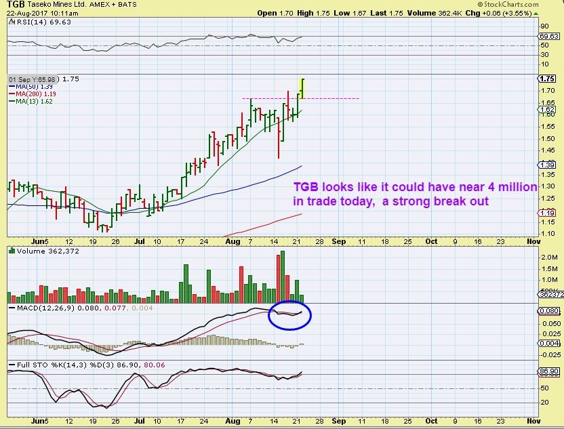The image size is (564, 429).
Task: Click the Sep label on date axis
Action: [x=339, y=241]
